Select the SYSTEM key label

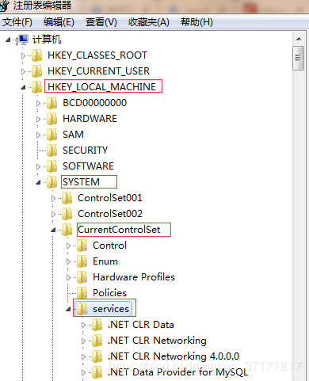[x=81, y=182]
